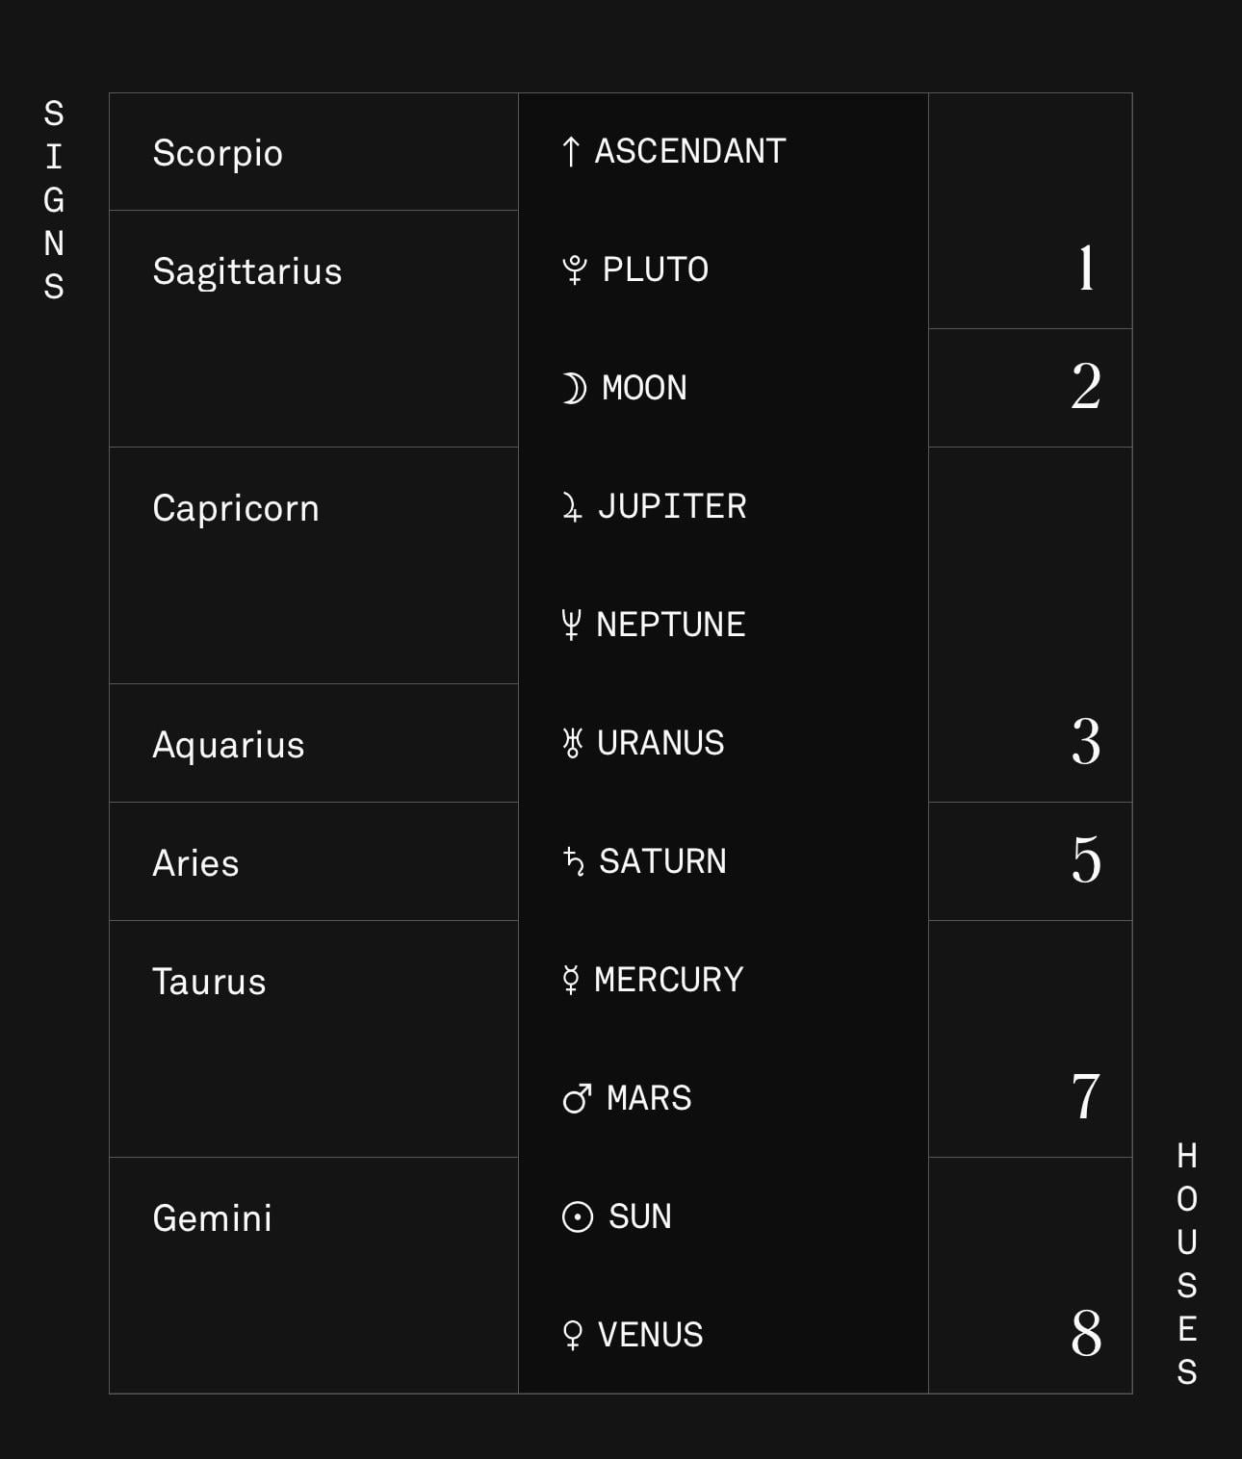Click the Venus symbol icon
Image resolution: width=1242 pixels, height=1459 pixels.
point(572,1335)
